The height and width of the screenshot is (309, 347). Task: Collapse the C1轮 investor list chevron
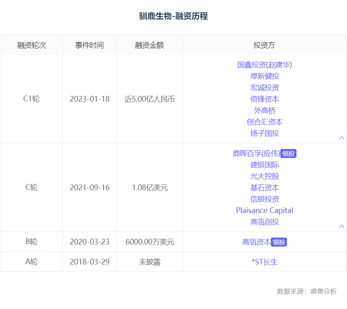click(342, 138)
